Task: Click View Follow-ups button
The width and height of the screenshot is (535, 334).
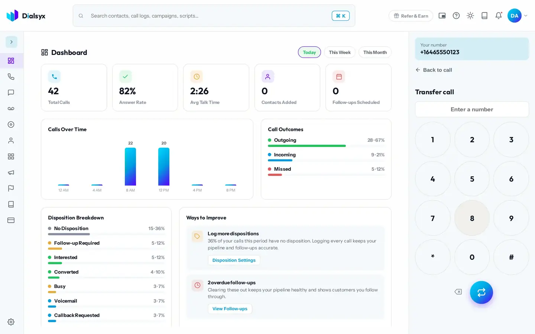Action: click(x=230, y=309)
